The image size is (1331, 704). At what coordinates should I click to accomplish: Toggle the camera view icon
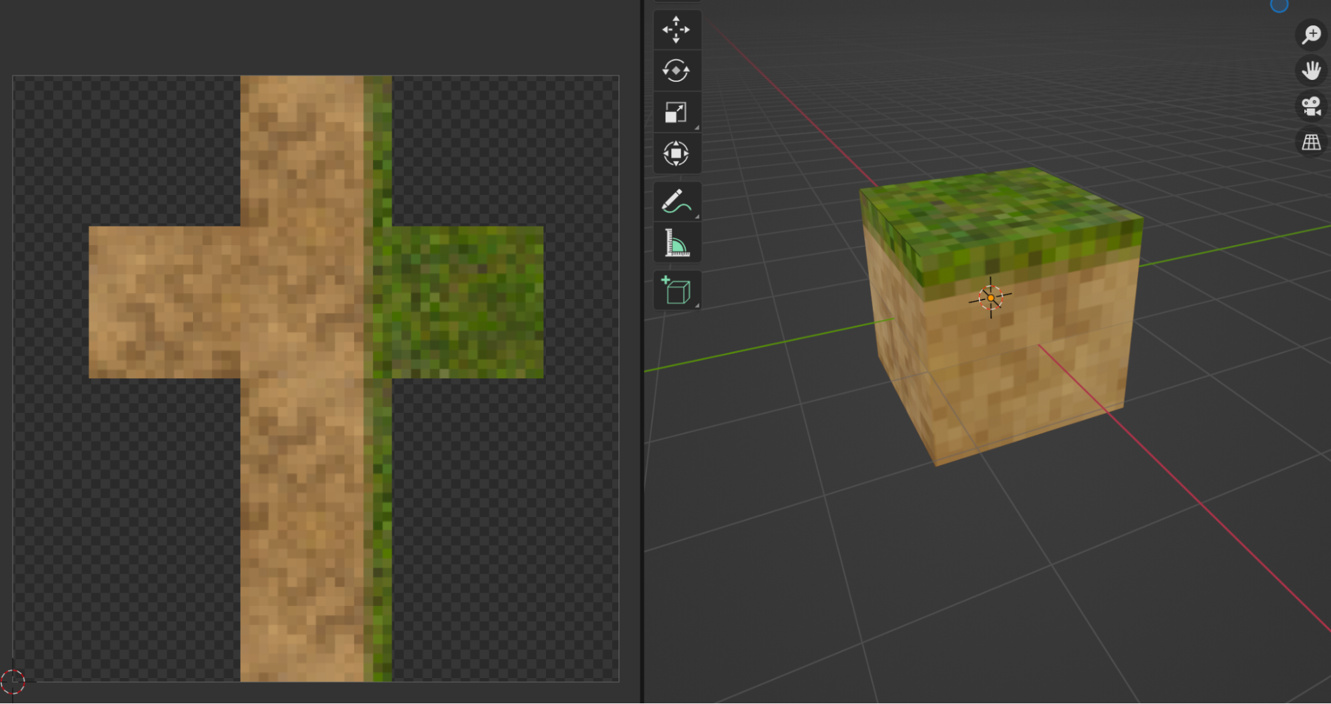(1312, 106)
